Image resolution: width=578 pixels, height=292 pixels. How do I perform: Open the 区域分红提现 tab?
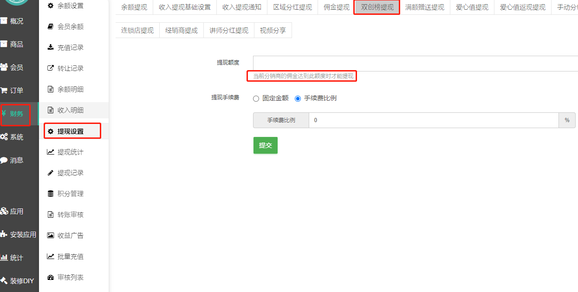292,7
